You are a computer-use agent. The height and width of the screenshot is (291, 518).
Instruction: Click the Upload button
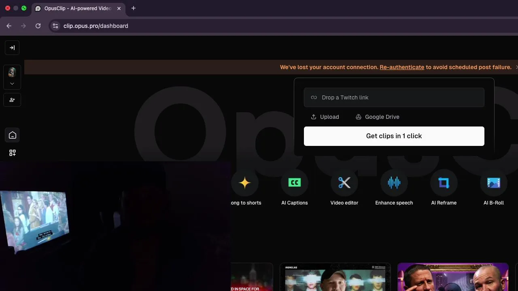[325, 117]
